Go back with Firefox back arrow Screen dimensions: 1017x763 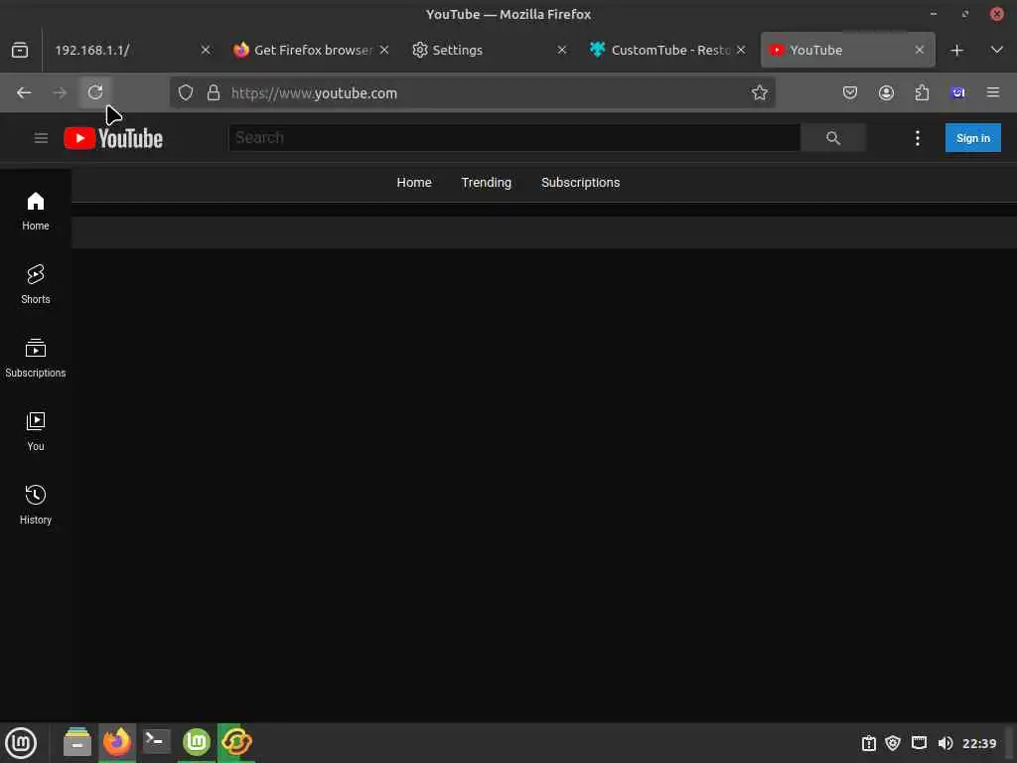[x=24, y=92]
